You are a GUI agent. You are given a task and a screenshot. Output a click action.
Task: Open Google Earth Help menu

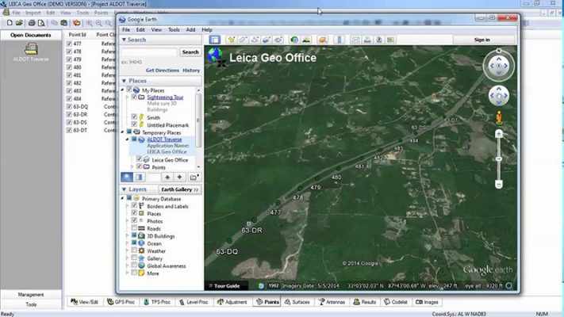coord(207,30)
